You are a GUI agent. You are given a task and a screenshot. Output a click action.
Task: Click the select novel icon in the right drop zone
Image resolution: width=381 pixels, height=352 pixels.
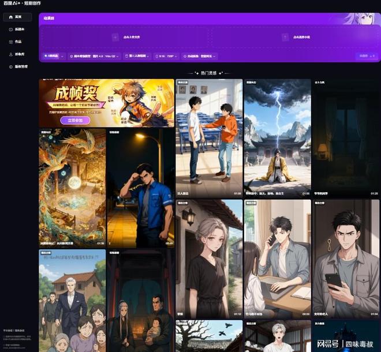click(285, 37)
